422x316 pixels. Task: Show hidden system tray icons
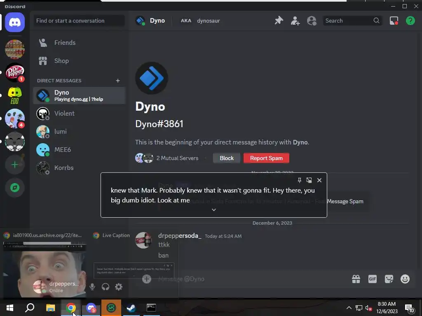[349, 308]
